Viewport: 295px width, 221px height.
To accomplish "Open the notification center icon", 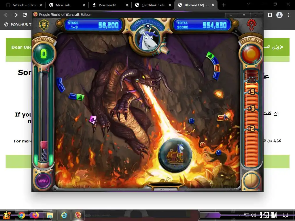I will coord(285,215).
